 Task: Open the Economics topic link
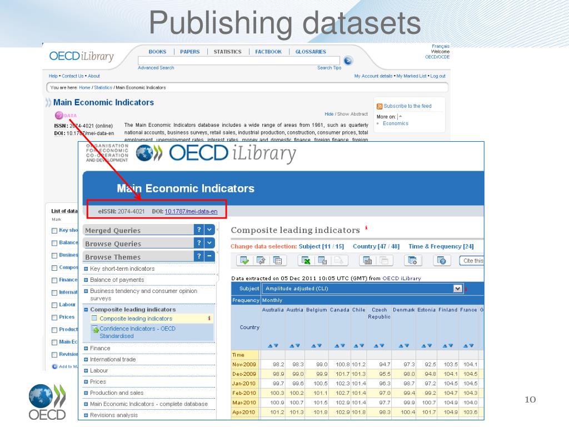click(x=396, y=123)
